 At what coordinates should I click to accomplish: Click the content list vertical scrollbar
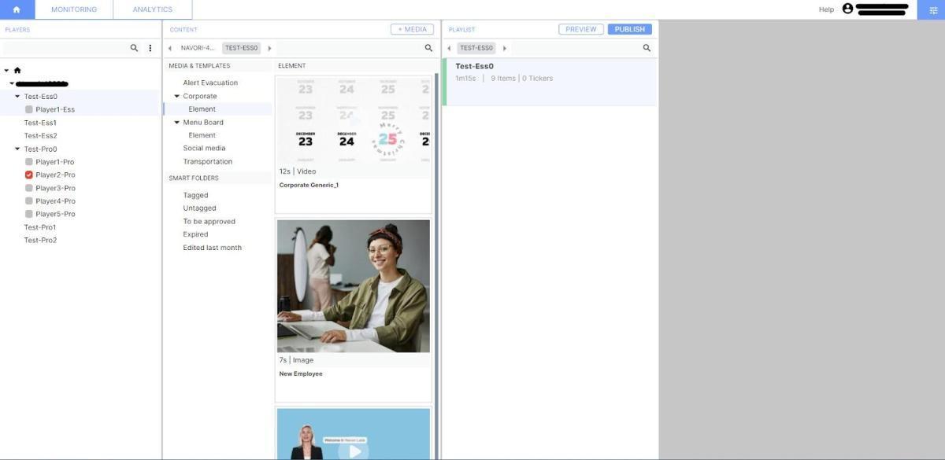436,266
